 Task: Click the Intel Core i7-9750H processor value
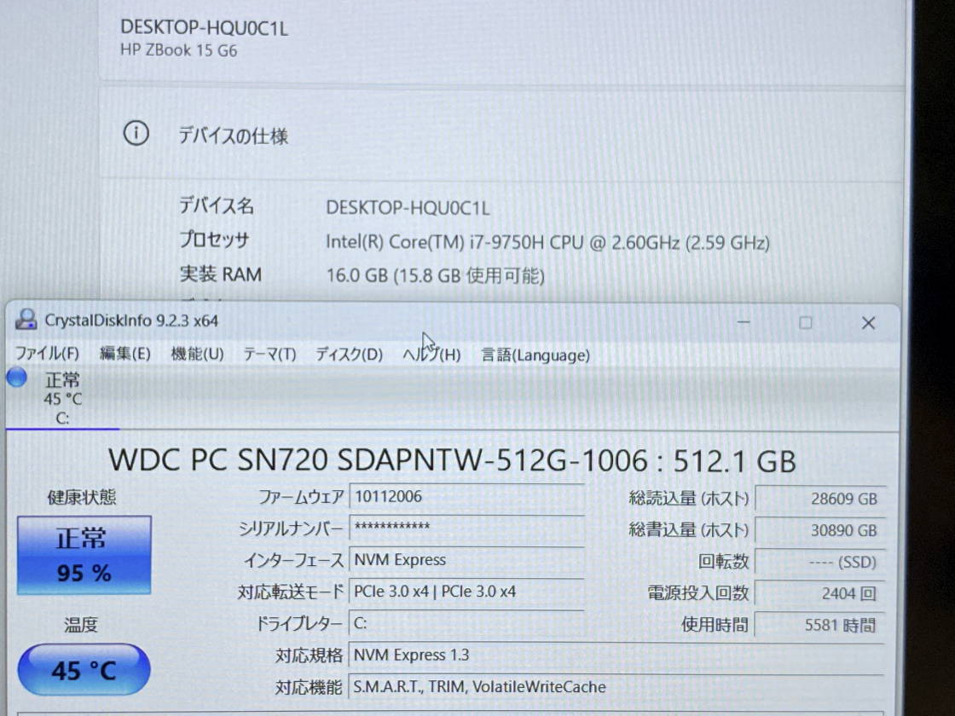click(547, 242)
